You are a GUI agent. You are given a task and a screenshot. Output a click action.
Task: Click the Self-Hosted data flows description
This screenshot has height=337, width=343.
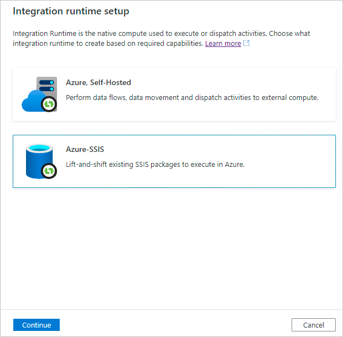click(x=192, y=98)
